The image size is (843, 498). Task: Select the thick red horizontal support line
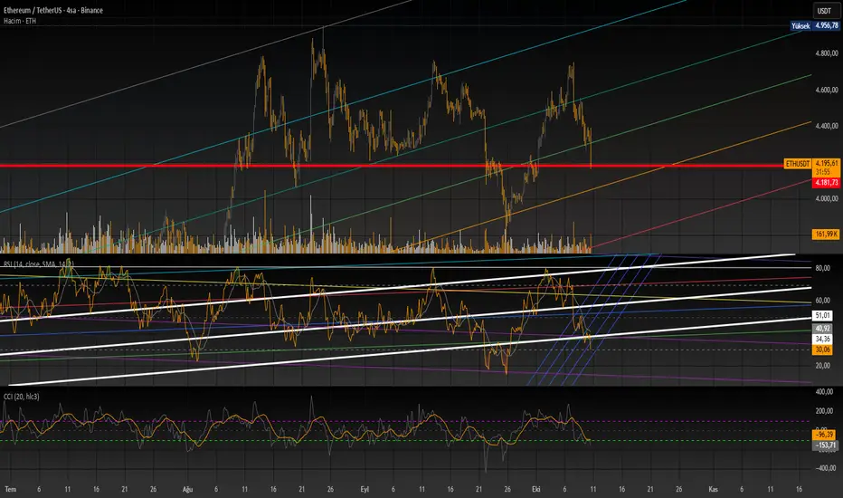[392, 166]
